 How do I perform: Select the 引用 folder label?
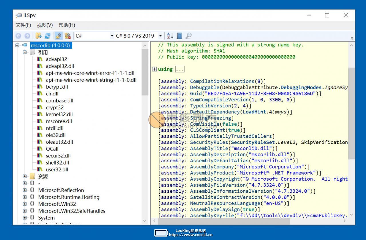click(x=43, y=52)
